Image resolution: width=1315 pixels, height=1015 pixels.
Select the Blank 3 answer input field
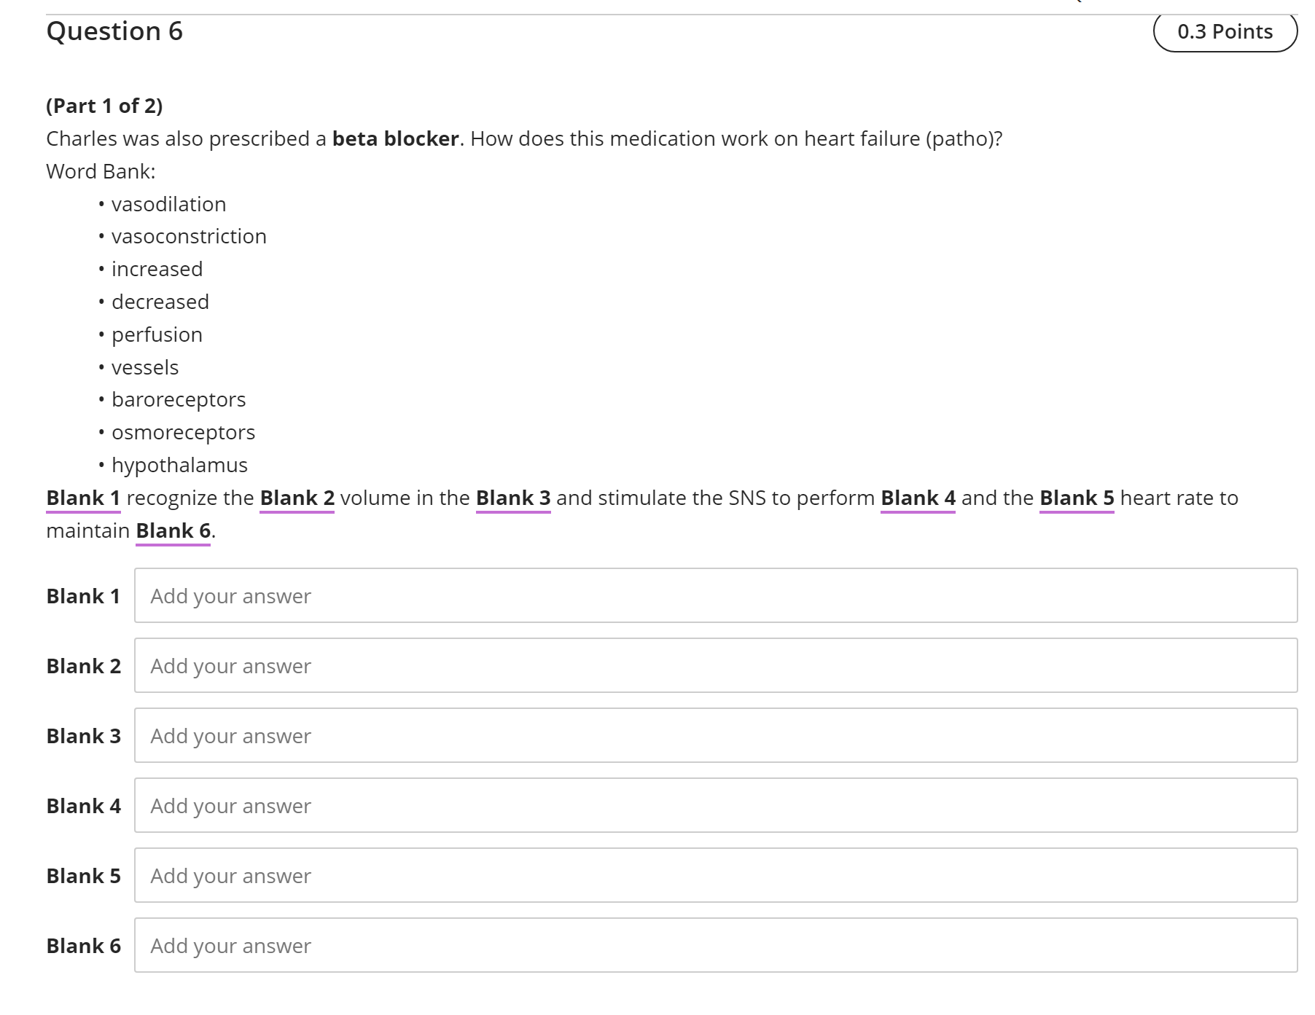(715, 735)
